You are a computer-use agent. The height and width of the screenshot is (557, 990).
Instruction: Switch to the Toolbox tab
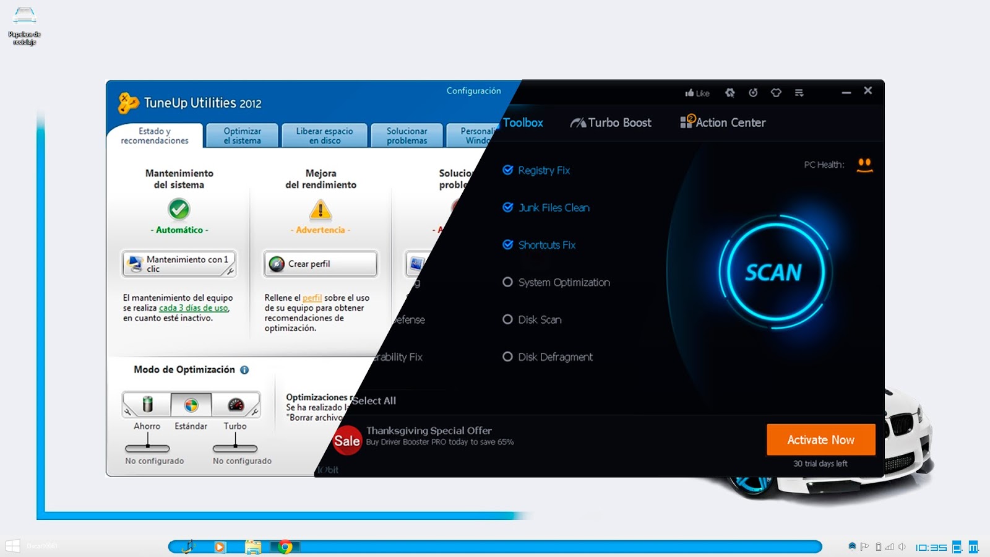523,123
